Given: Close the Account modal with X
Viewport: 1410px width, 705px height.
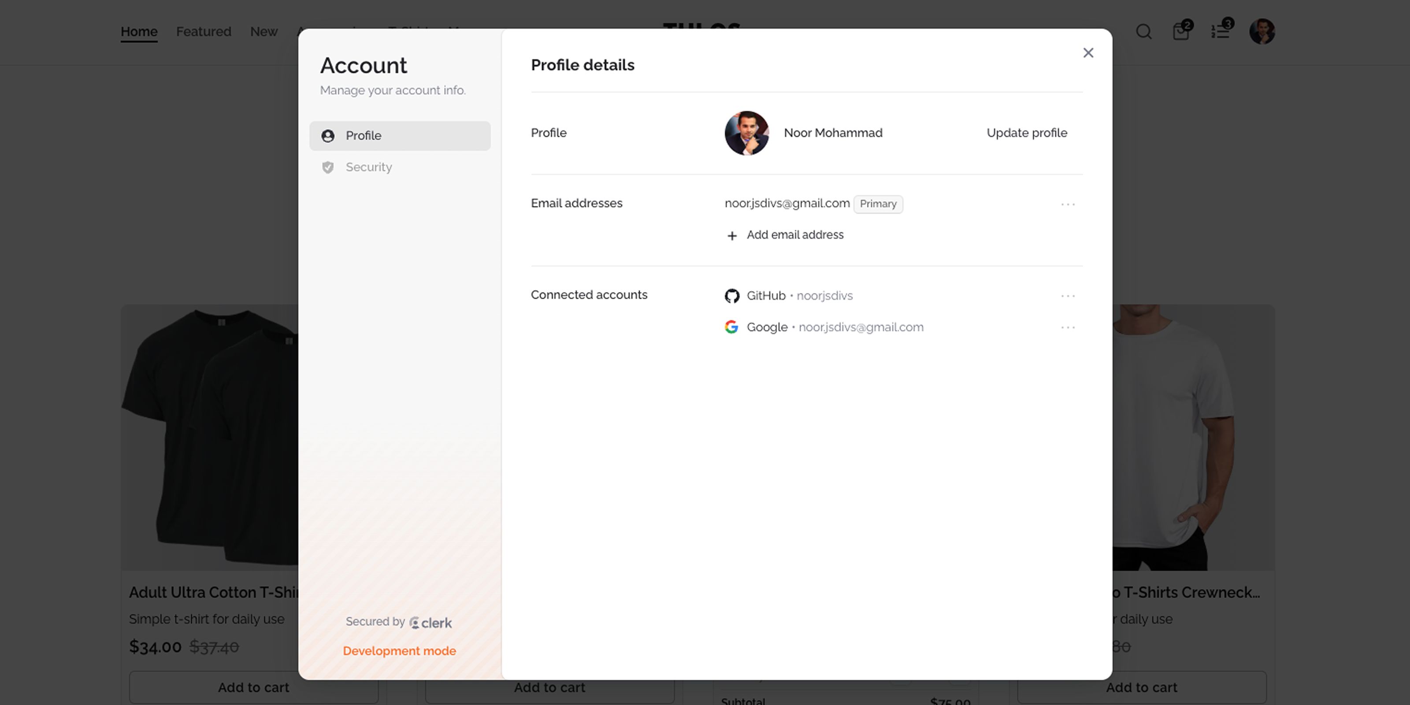Looking at the screenshot, I should point(1088,52).
